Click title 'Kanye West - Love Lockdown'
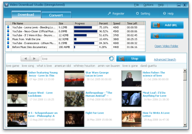 [41, 94]
